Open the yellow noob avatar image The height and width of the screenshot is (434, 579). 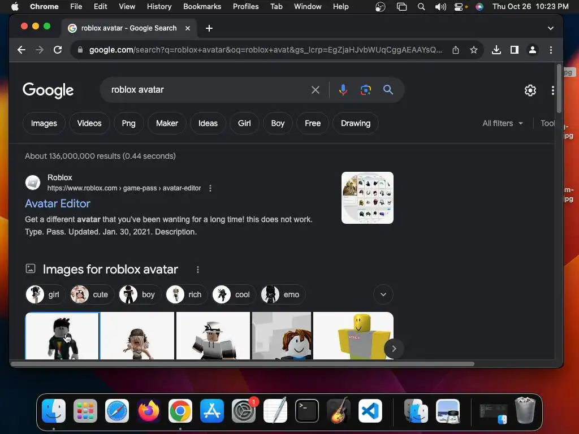tap(353, 336)
